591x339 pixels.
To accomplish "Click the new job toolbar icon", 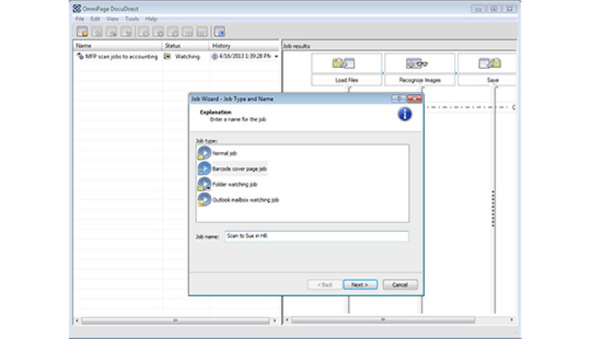I will 82,32.
